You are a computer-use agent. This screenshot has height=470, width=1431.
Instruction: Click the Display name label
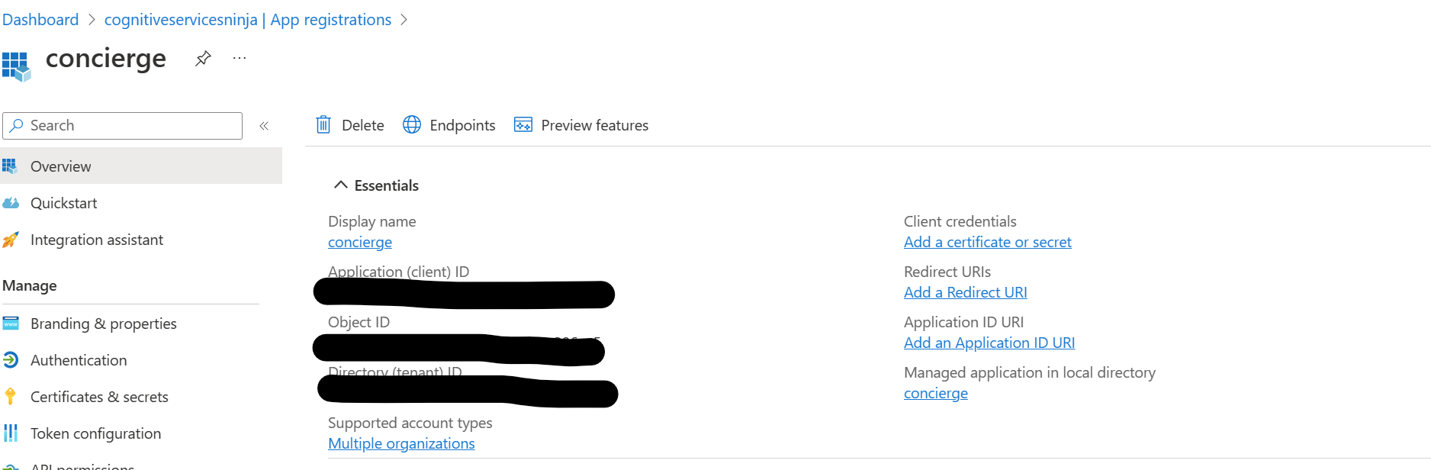coord(372,221)
